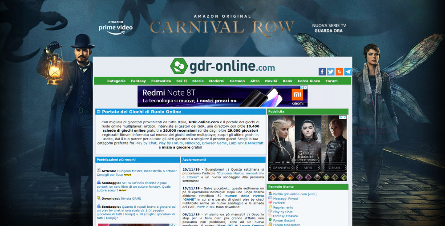The width and height of the screenshot is (445, 226).
Task: Click numeri della rivista GAME link
Action: coord(223,198)
